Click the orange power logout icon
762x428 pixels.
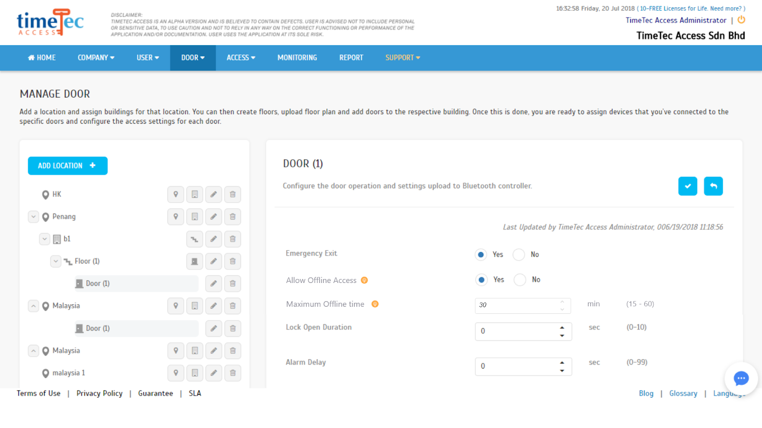coord(742,20)
